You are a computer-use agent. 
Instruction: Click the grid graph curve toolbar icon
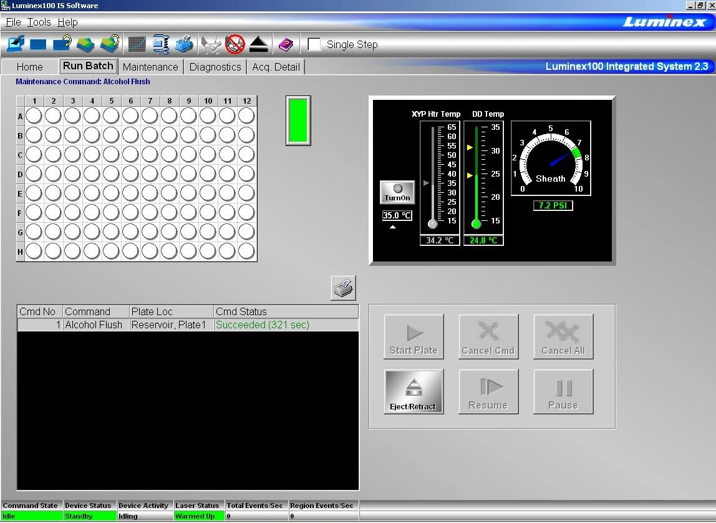[137, 44]
